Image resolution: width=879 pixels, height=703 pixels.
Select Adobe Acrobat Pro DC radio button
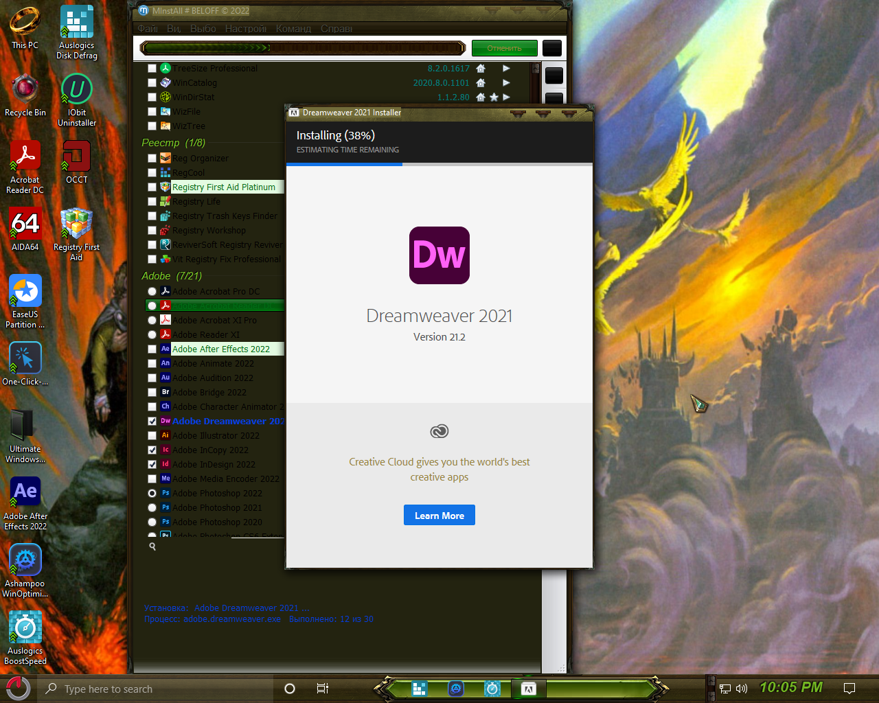pyautogui.click(x=152, y=292)
